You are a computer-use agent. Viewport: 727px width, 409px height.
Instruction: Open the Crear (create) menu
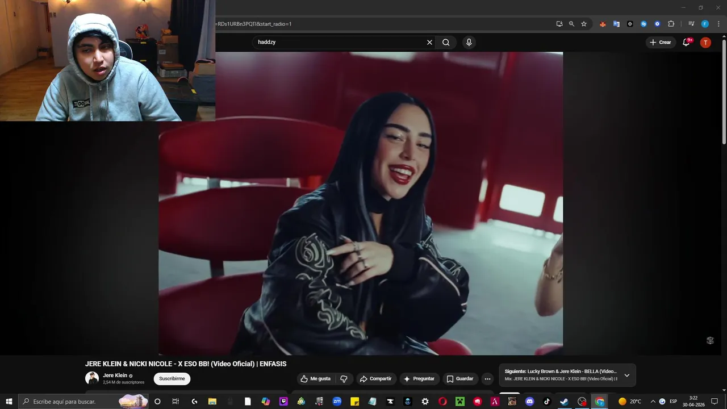(661, 42)
